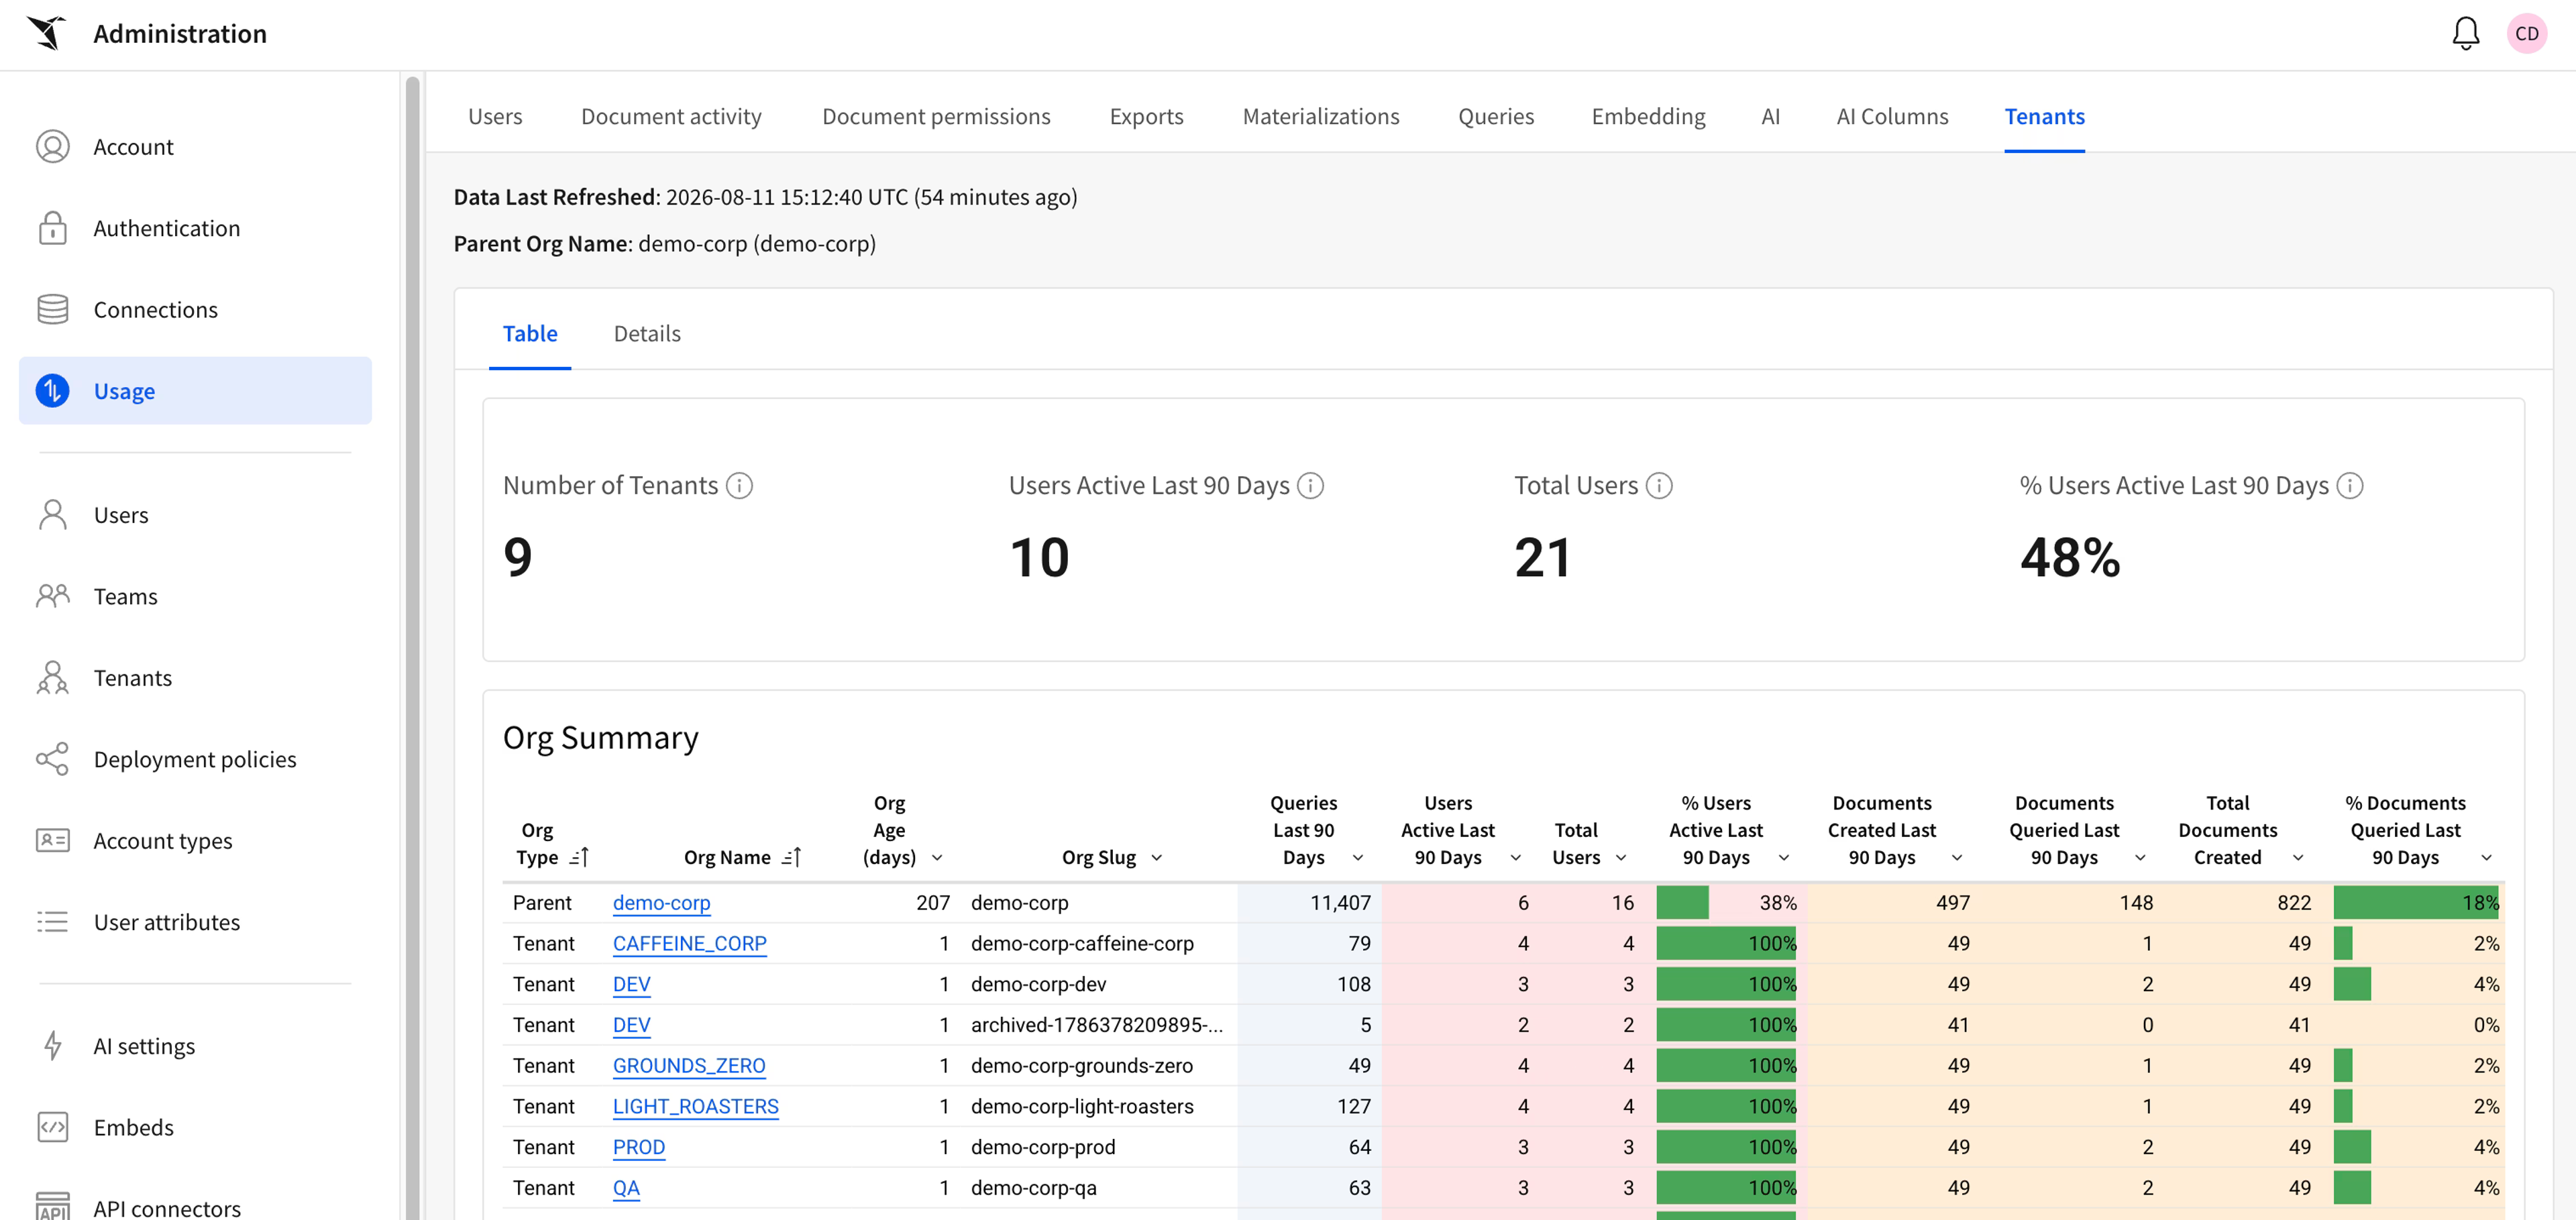The height and width of the screenshot is (1220, 2576).
Task: Open Documents Created Last 90 Days column dropdown
Action: coord(1957,858)
